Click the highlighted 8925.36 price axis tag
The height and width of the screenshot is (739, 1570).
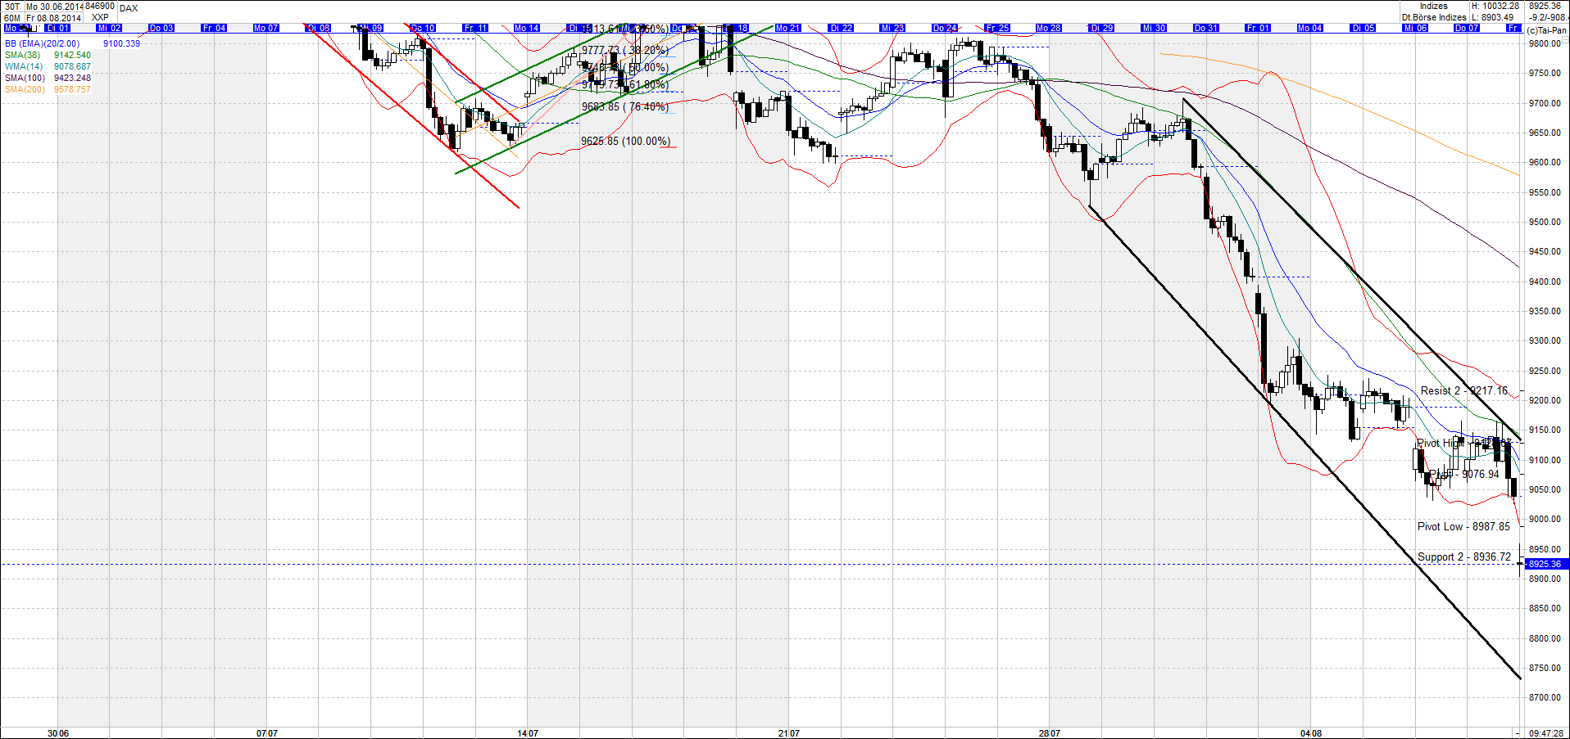point(1545,564)
